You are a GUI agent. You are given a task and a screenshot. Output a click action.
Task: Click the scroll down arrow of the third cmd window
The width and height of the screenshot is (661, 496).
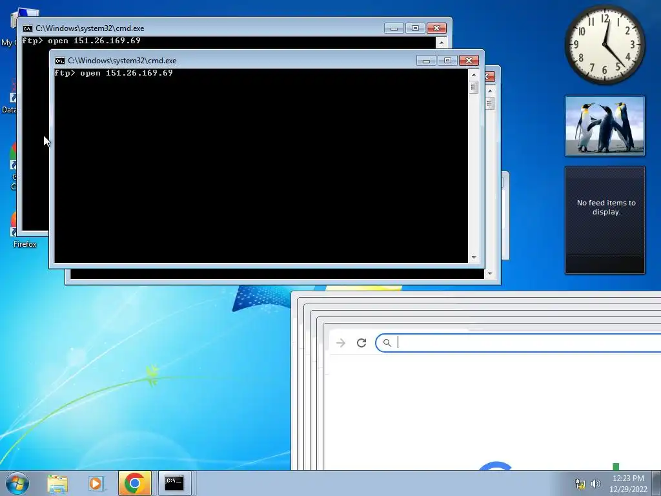coord(490,274)
